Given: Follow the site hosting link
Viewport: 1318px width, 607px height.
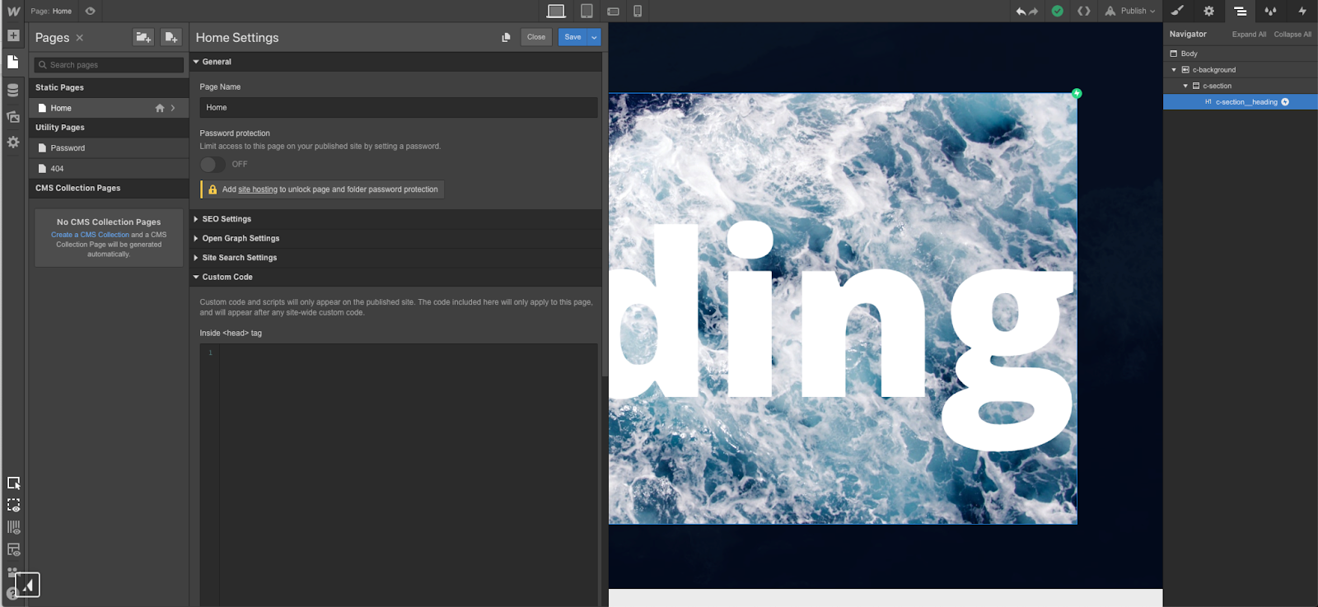Looking at the screenshot, I should (258, 189).
